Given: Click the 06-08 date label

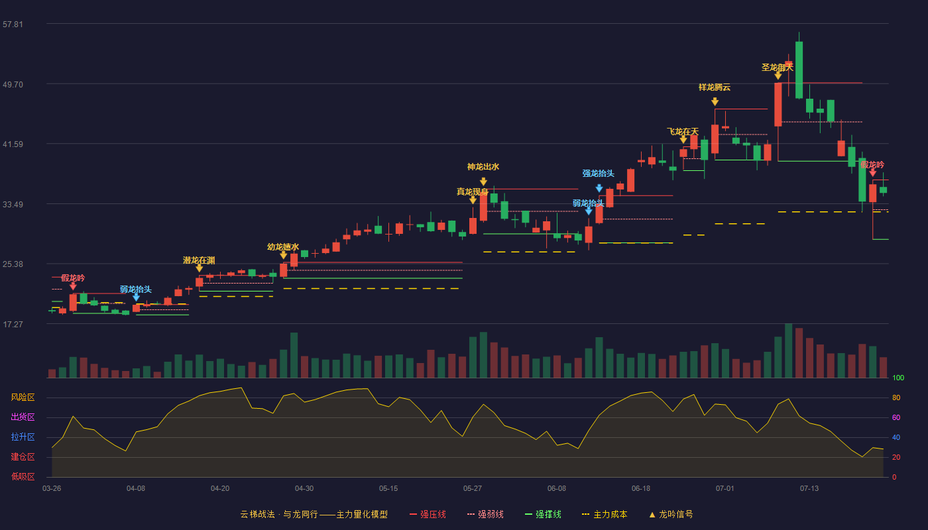Looking at the screenshot, I should tap(557, 488).
